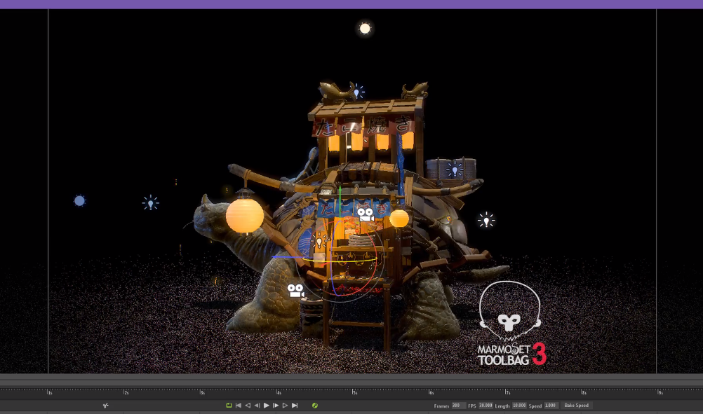Viewport: 703px width, 414px height.
Task: Edit the Length value field
Action: coord(519,406)
